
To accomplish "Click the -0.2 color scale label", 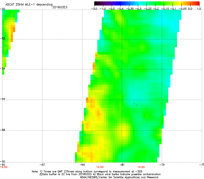I will point(156,9).
